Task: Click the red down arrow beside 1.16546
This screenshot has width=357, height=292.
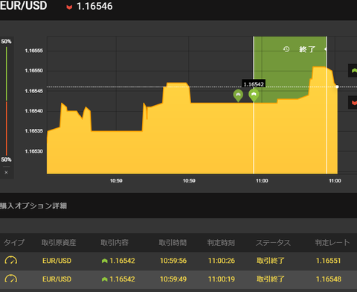Action: click(69, 7)
